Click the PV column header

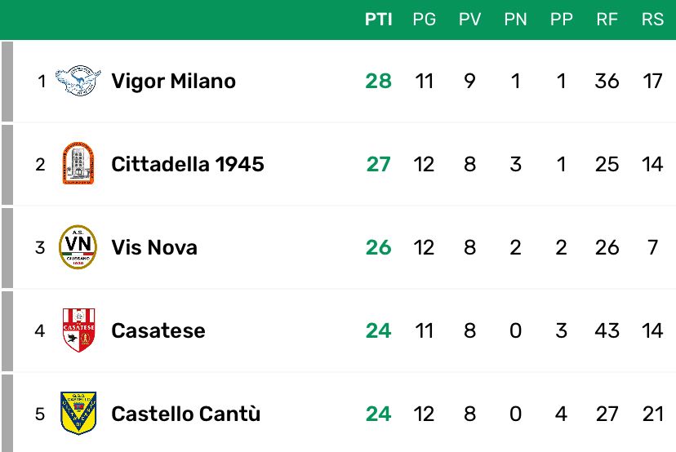pyautogui.click(x=469, y=20)
